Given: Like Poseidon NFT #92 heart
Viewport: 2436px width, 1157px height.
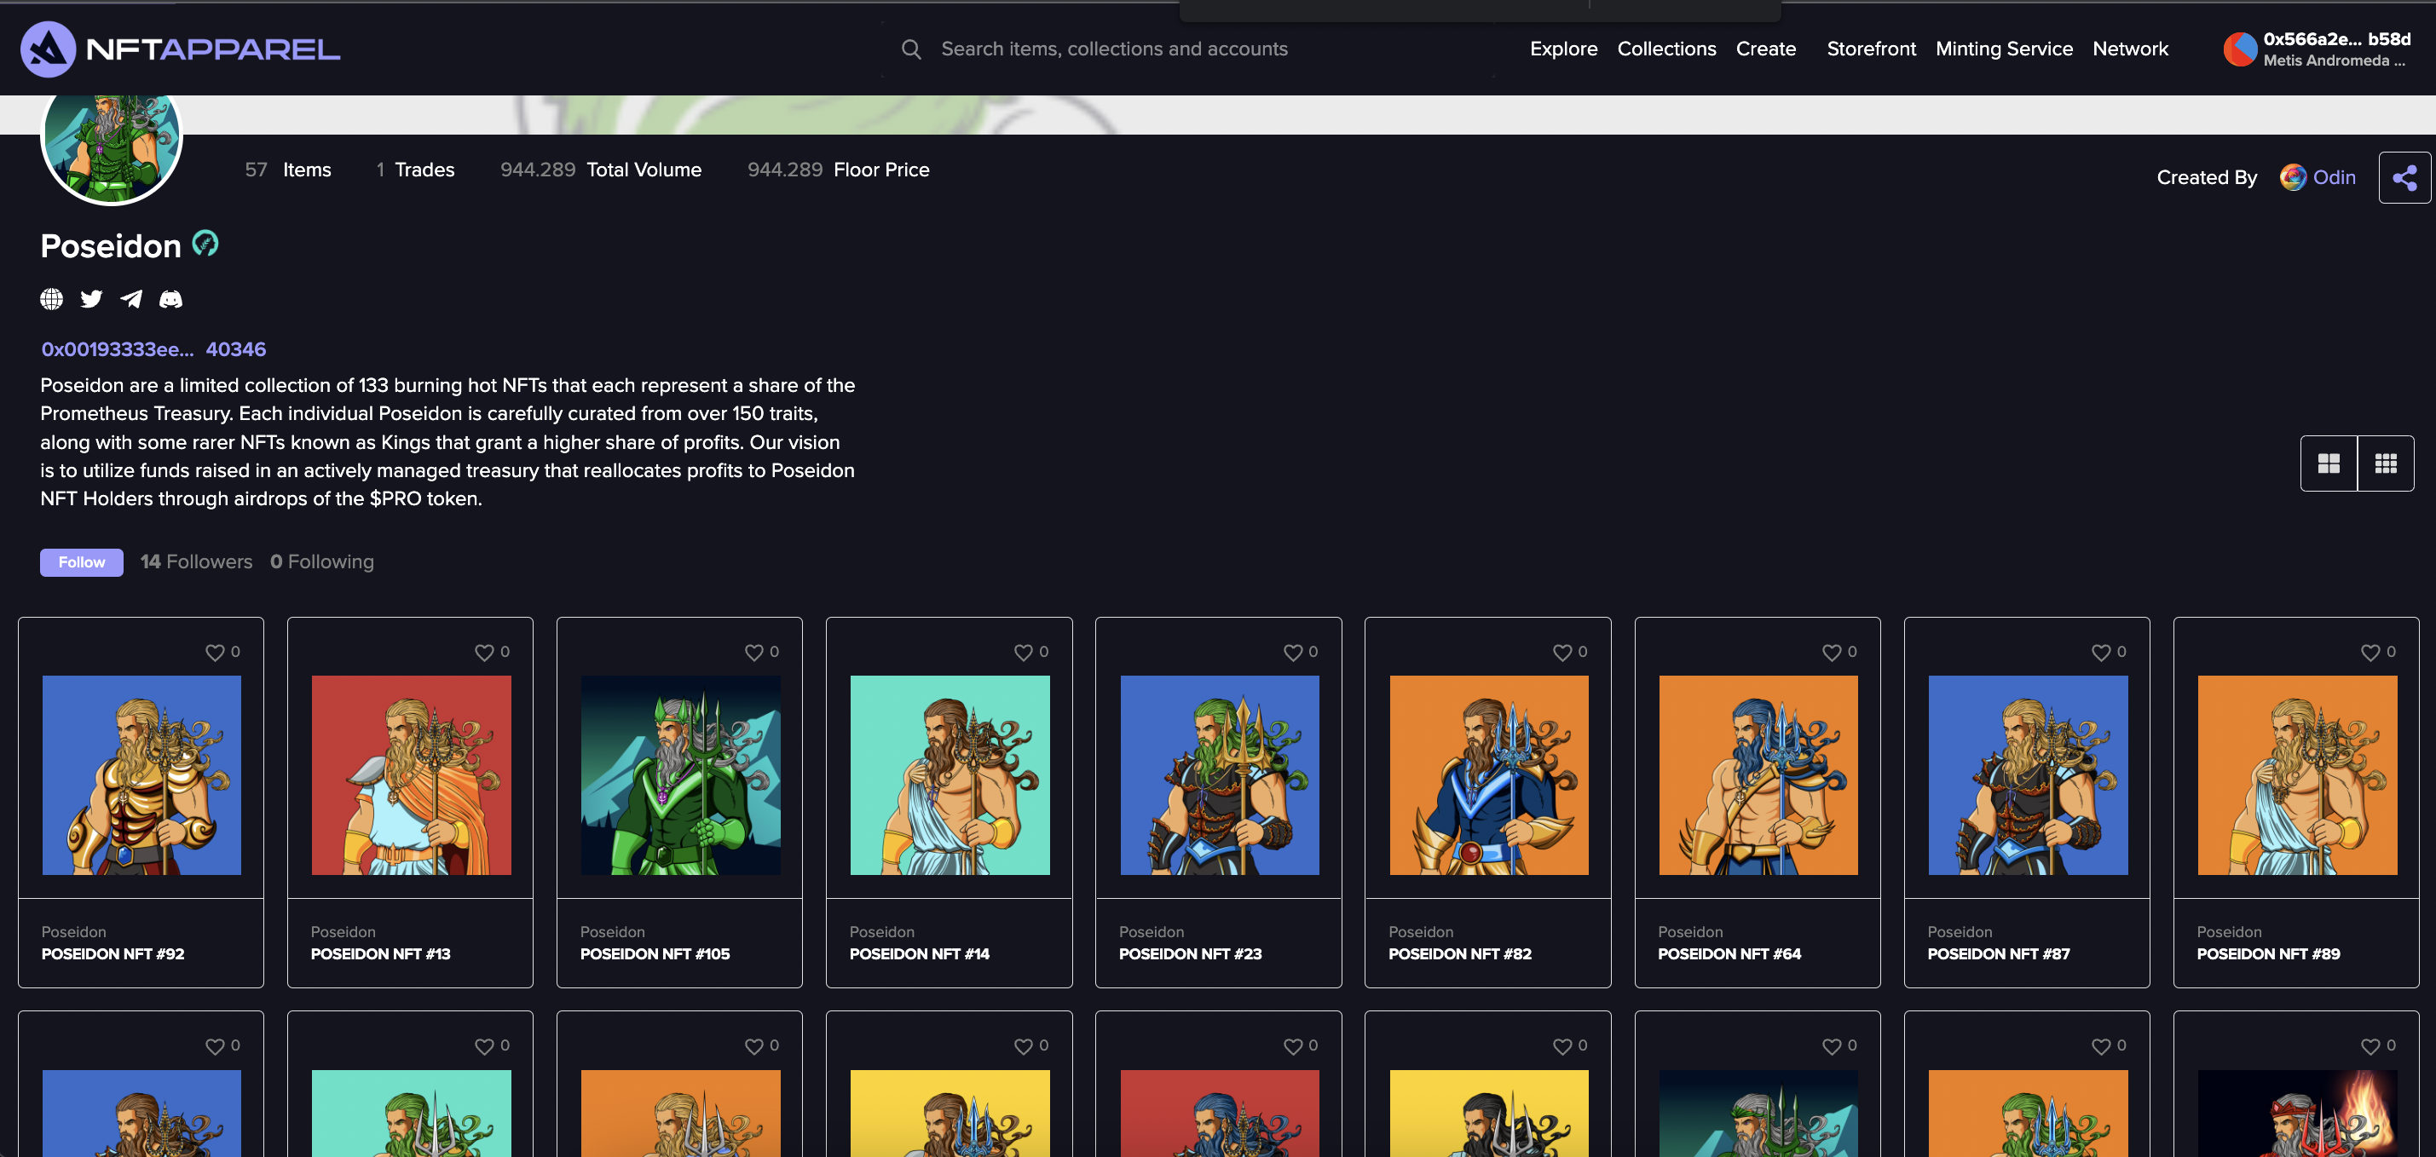Looking at the screenshot, I should pos(215,653).
